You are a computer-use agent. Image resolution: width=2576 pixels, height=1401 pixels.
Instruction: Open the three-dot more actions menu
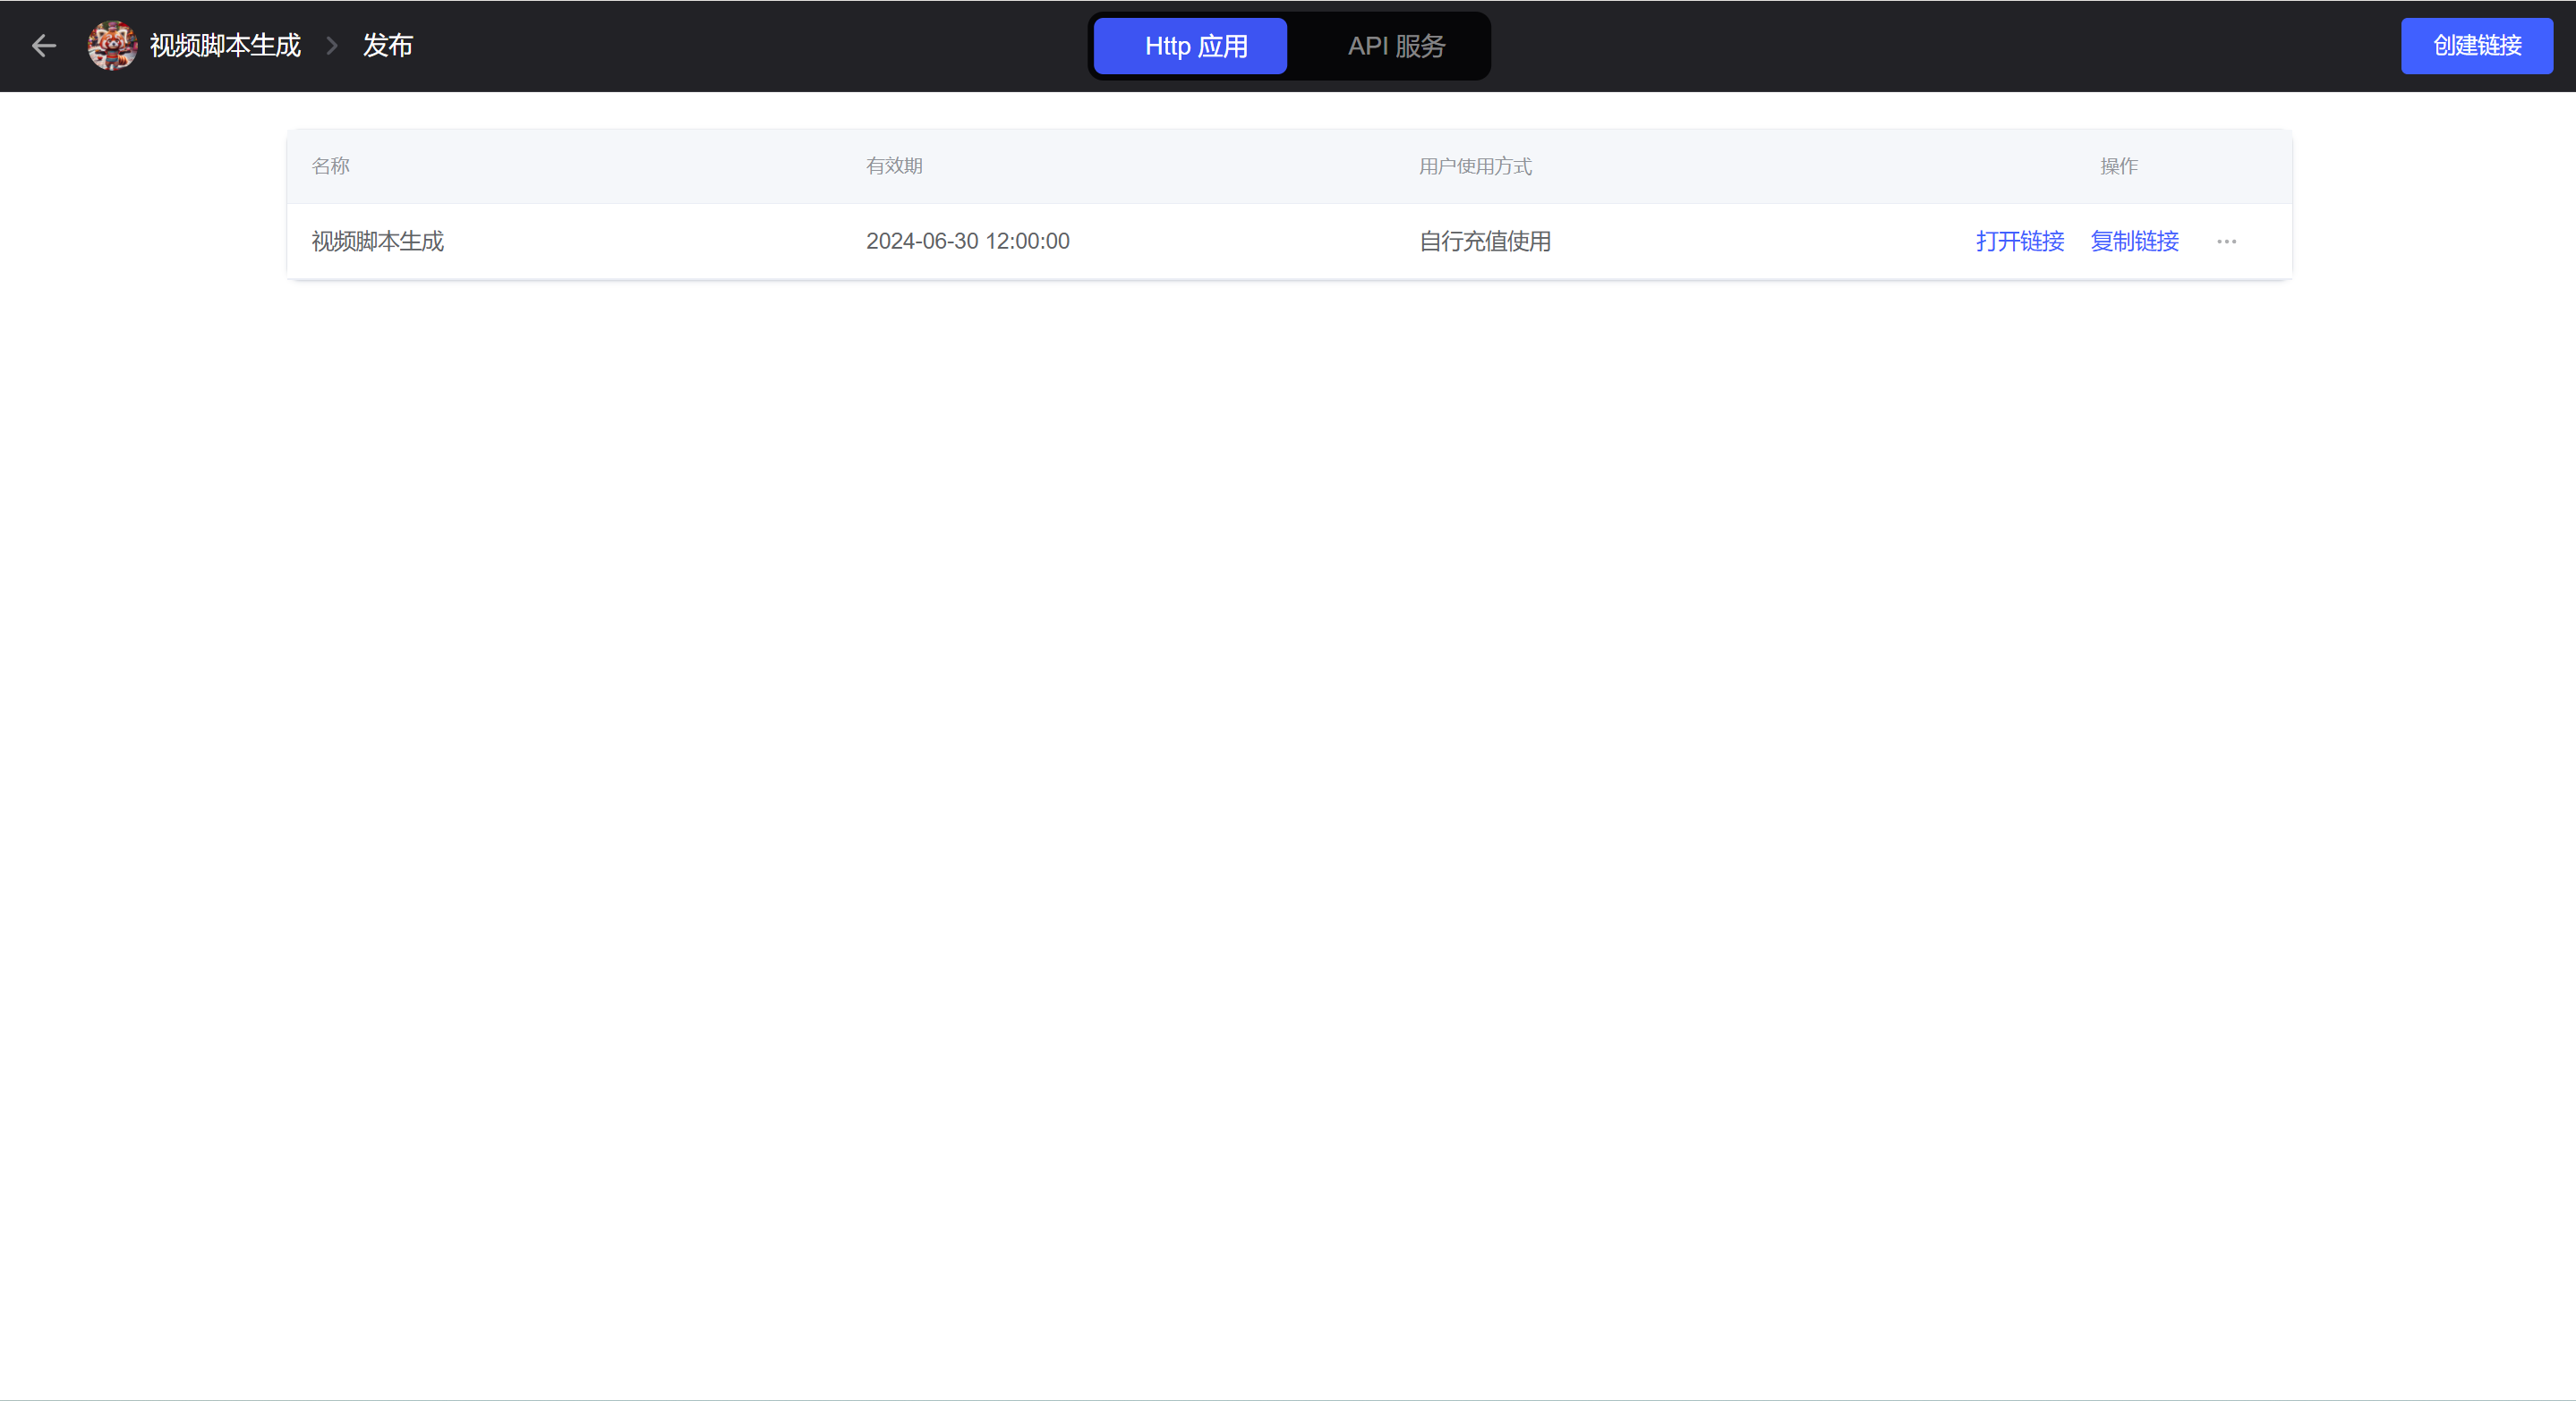pyautogui.click(x=2226, y=242)
